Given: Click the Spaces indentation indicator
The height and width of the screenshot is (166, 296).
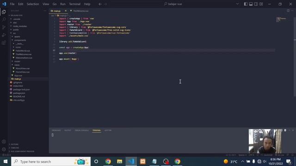Looking at the screenshot, I should pyautogui.click(x=242, y=155).
